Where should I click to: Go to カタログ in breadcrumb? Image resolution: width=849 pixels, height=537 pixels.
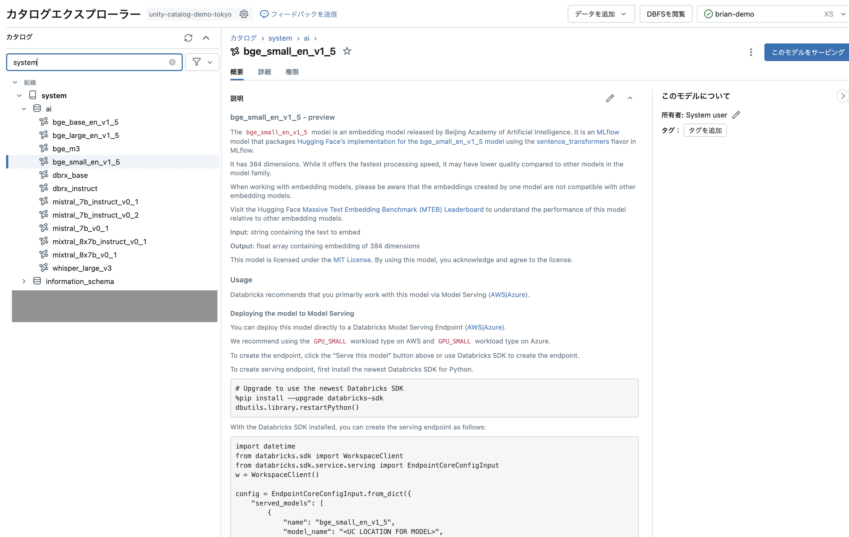(243, 38)
